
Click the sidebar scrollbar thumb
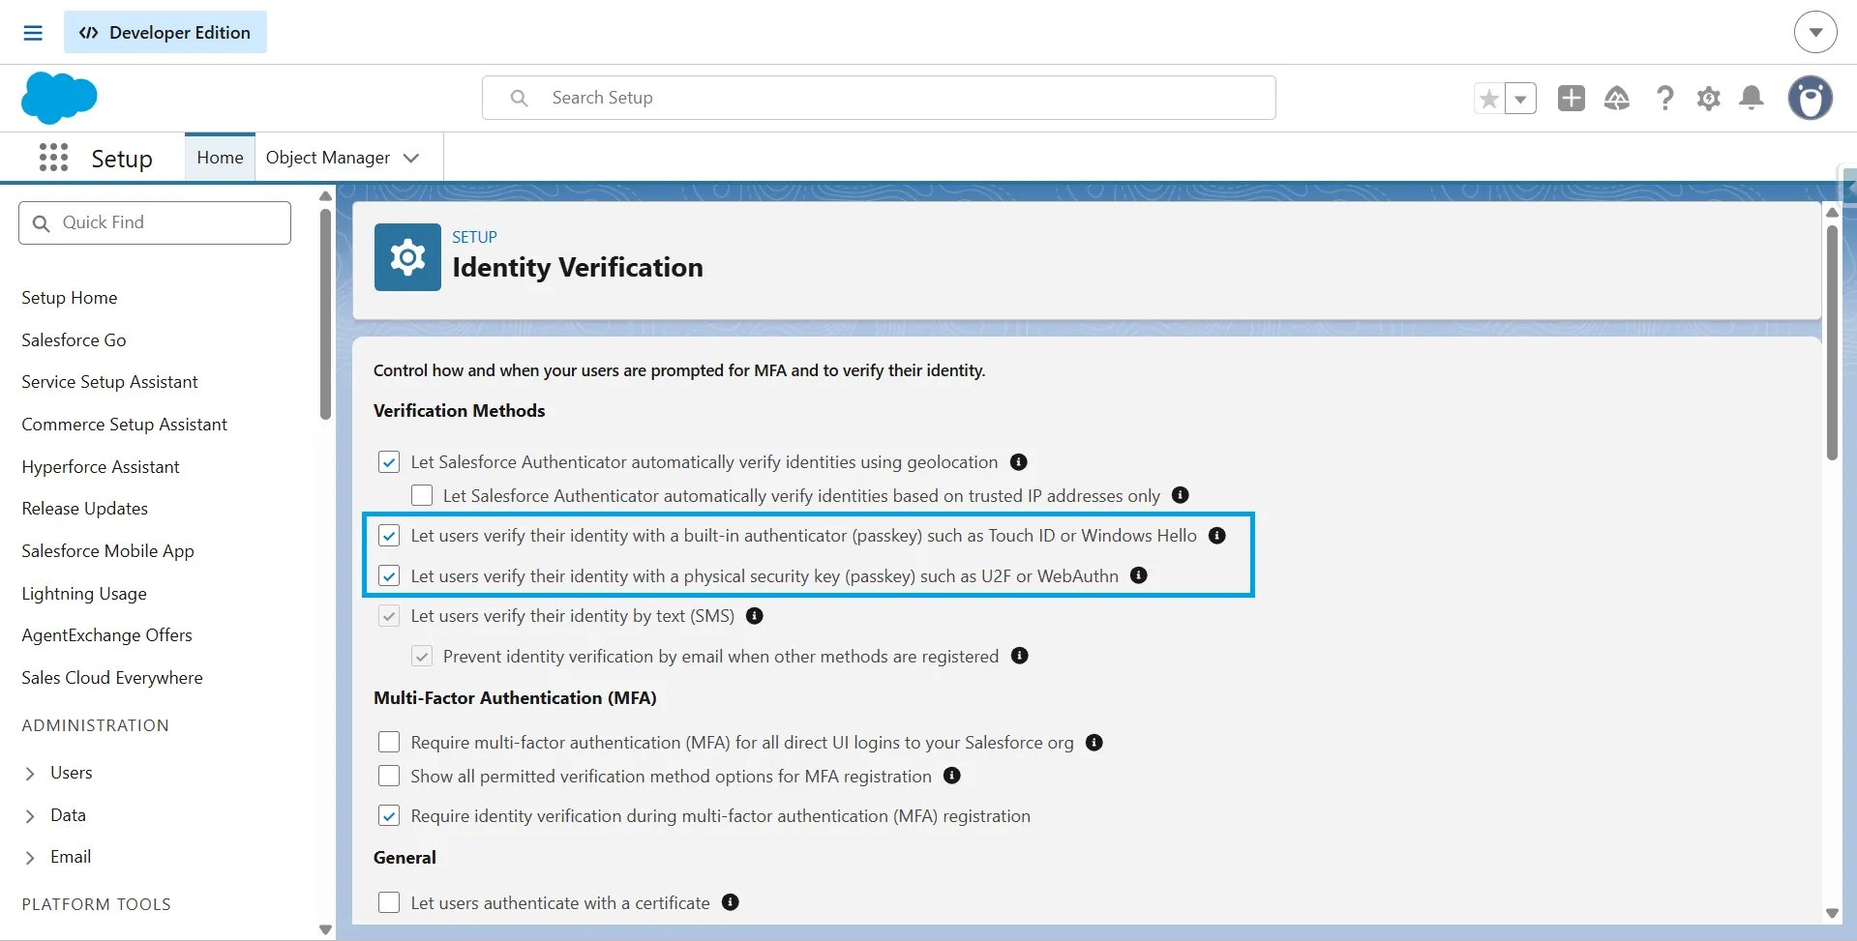[325, 314]
